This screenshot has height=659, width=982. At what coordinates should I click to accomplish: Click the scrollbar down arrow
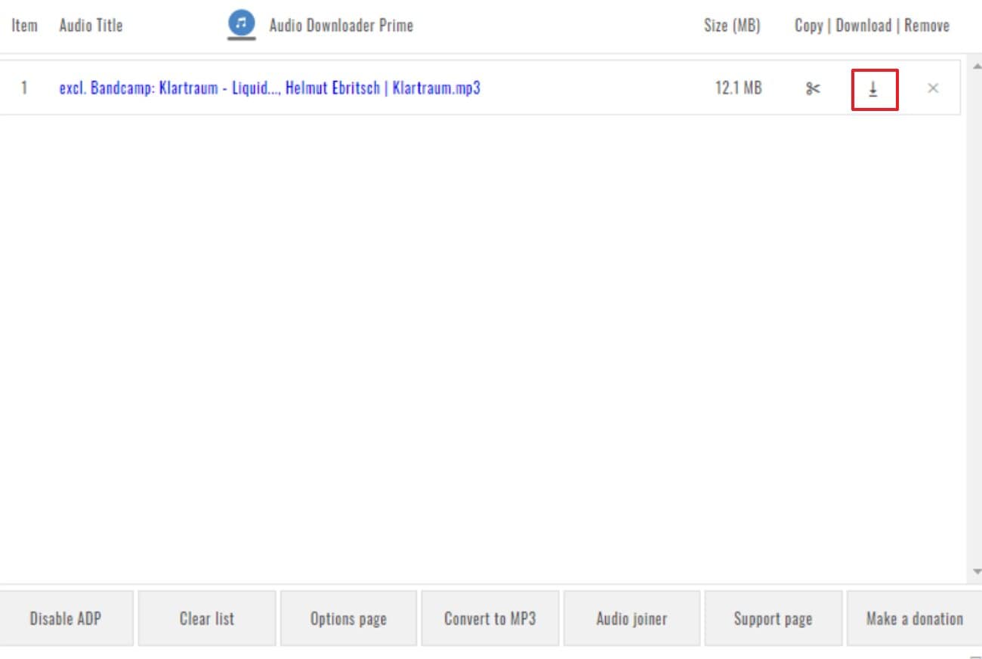click(975, 571)
